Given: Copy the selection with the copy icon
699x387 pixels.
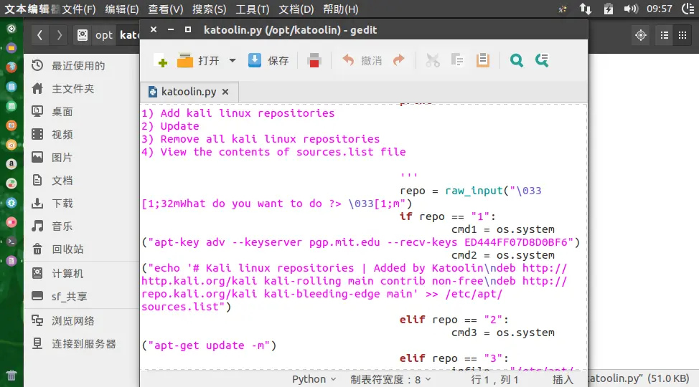Looking at the screenshot, I should [x=457, y=61].
